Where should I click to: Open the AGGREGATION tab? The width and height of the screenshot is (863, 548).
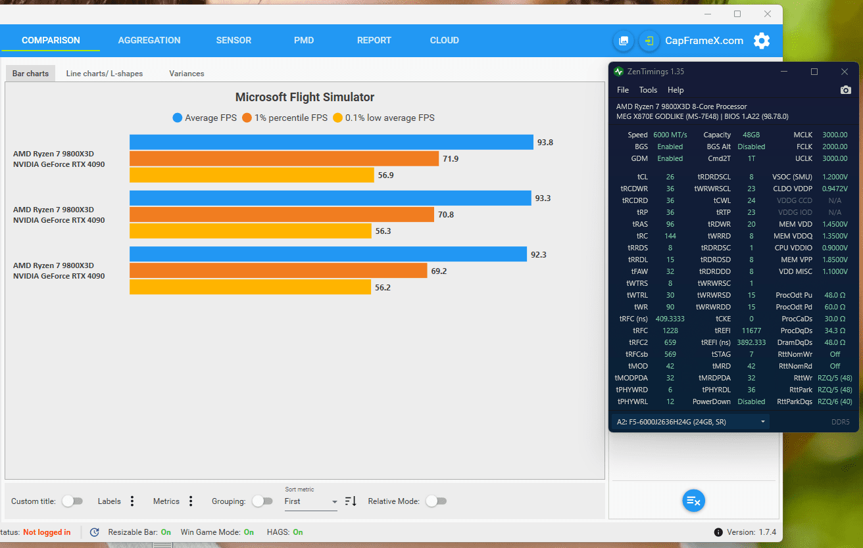(x=149, y=41)
